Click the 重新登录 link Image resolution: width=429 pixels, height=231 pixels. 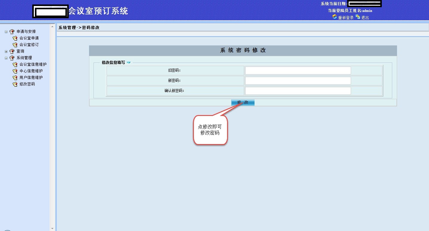[346, 18]
